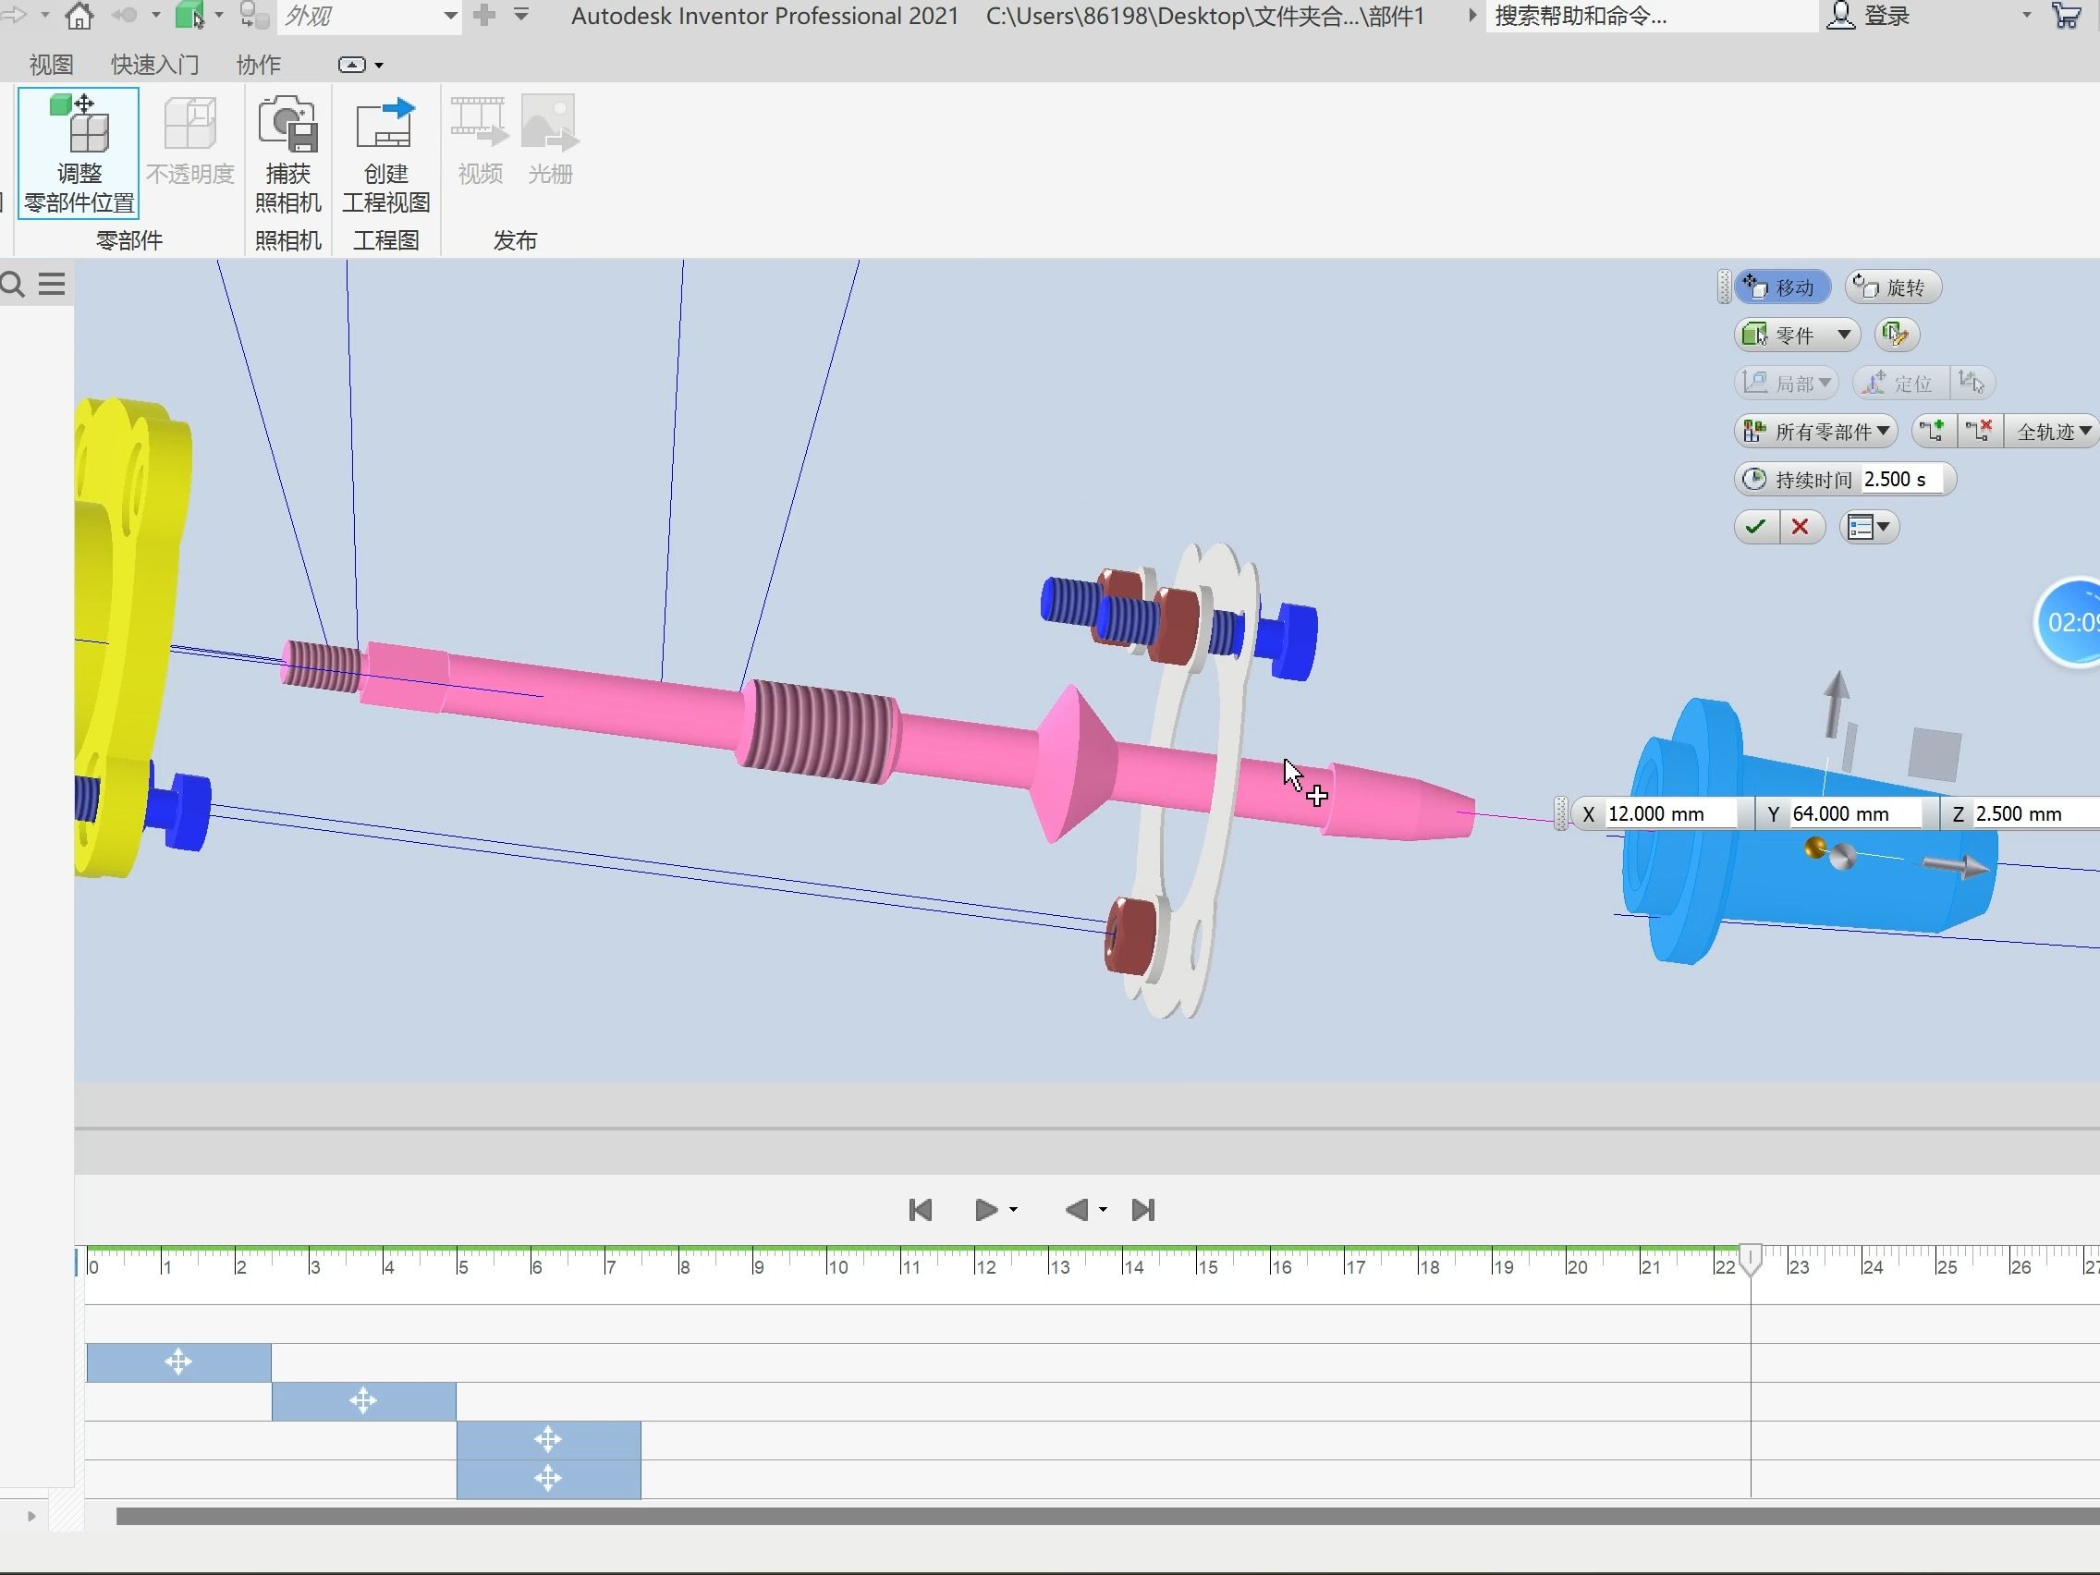Click the add trail icon with green plus
Viewport: 2100px width, 1575px height.
click(1932, 431)
